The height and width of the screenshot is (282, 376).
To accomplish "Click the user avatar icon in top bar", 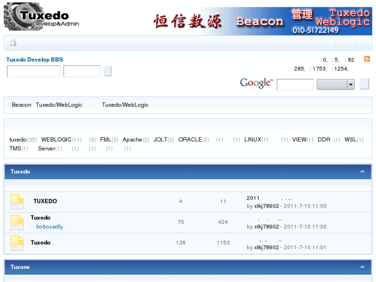I will (x=13, y=42).
